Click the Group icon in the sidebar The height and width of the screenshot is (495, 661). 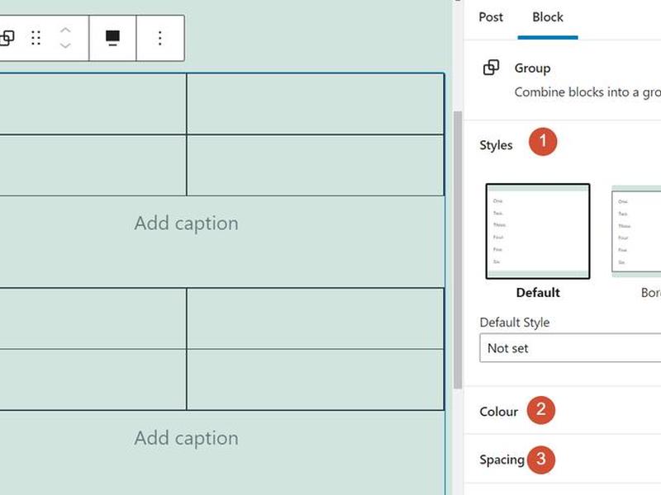[491, 68]
